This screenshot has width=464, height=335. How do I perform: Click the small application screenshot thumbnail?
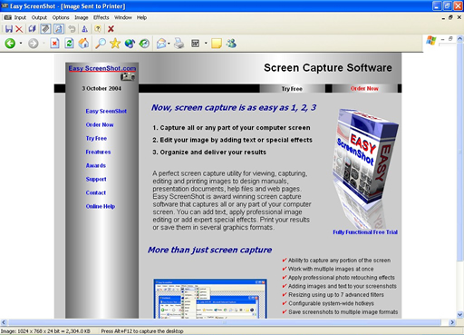pos(210,299)
